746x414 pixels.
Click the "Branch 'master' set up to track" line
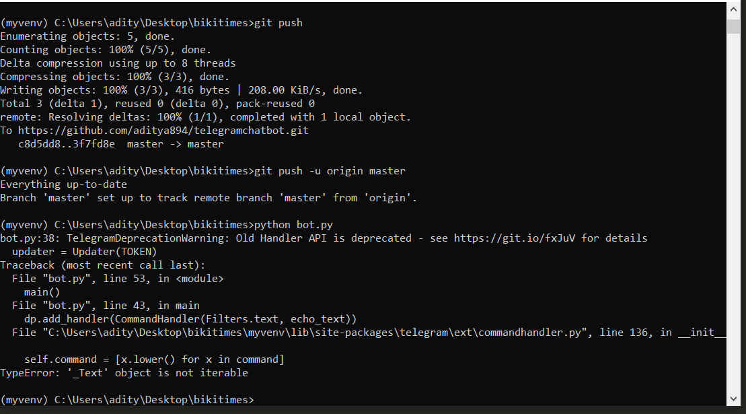209,197
